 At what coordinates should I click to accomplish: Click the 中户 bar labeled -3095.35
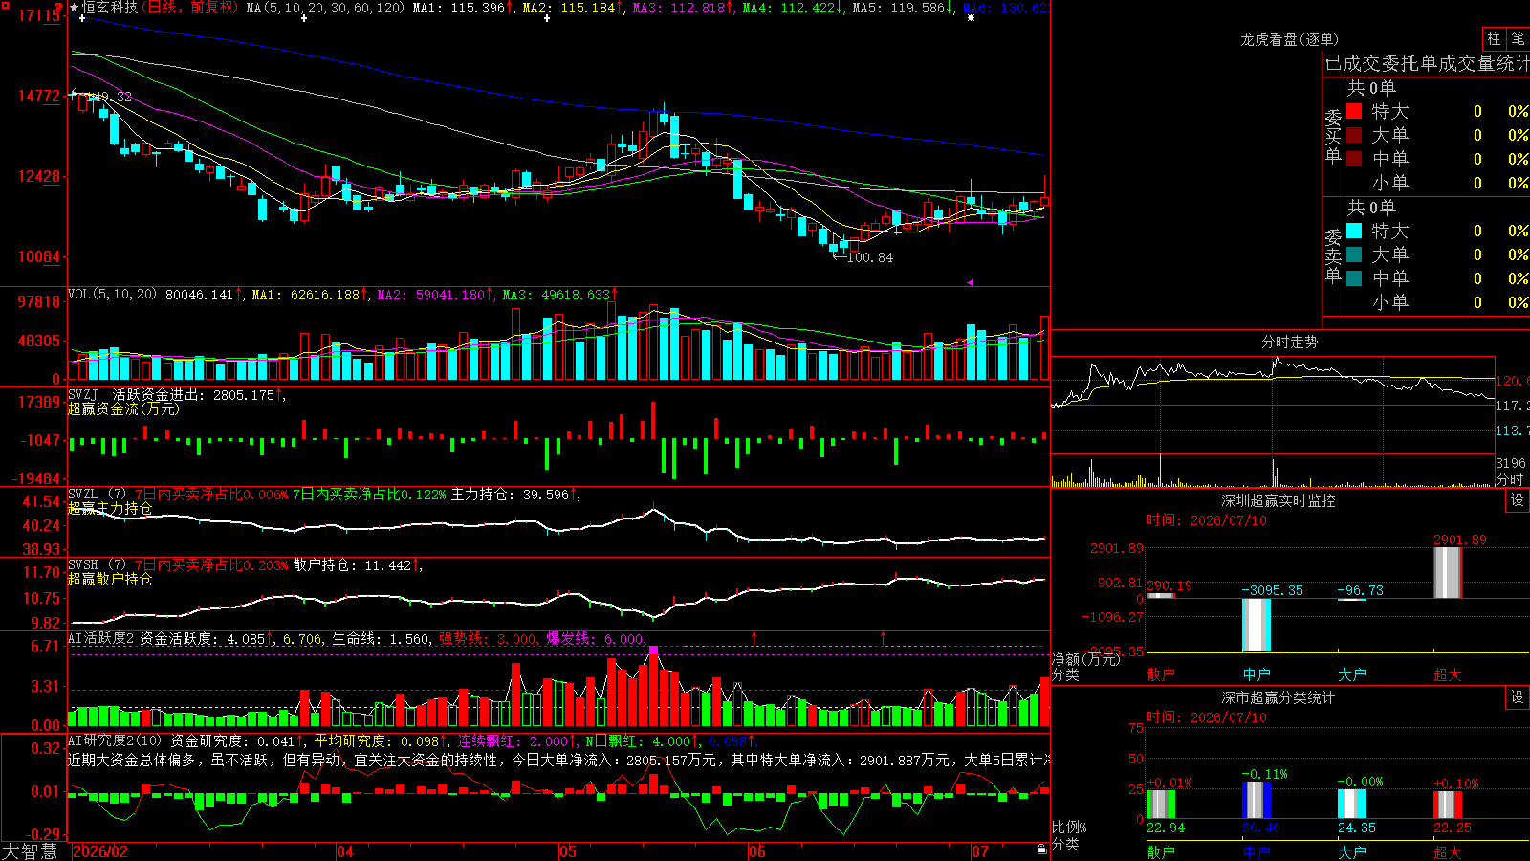click(x=1257, y=625)
